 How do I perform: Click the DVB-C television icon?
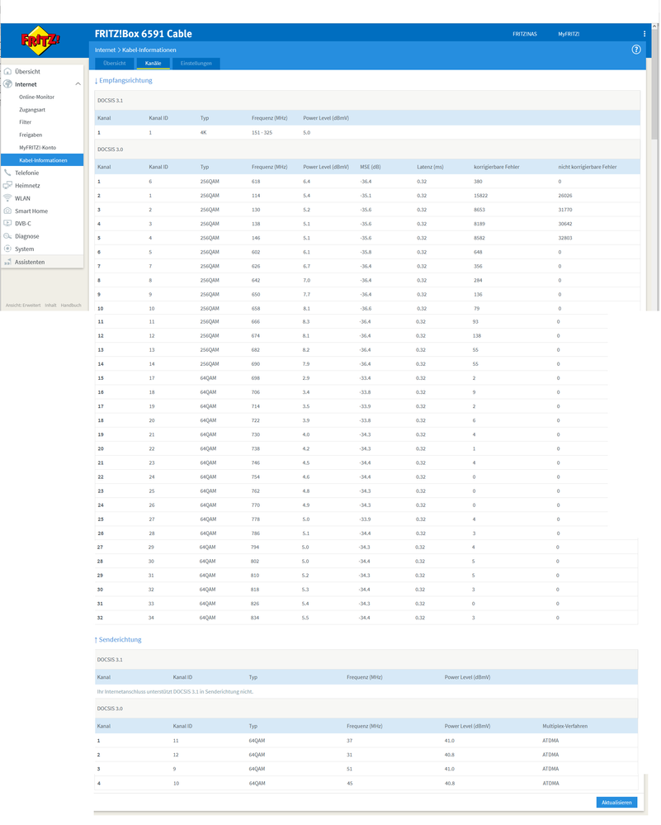(8, 223)
